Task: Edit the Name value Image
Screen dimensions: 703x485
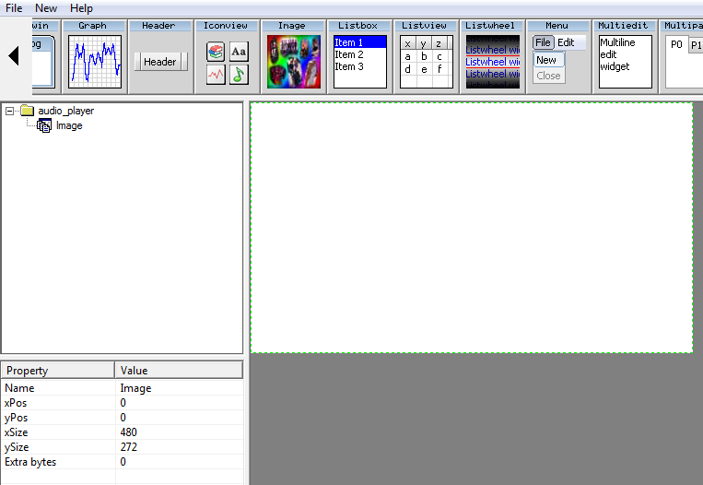Action: point(180,387)
